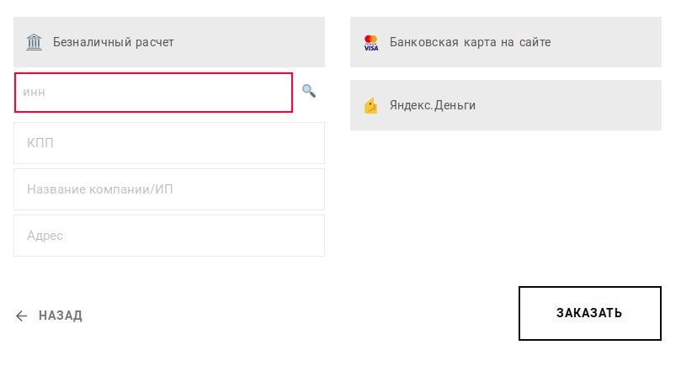Click the bank building icon
Screen dimensions: 697x382
click(x=34, y=42)
